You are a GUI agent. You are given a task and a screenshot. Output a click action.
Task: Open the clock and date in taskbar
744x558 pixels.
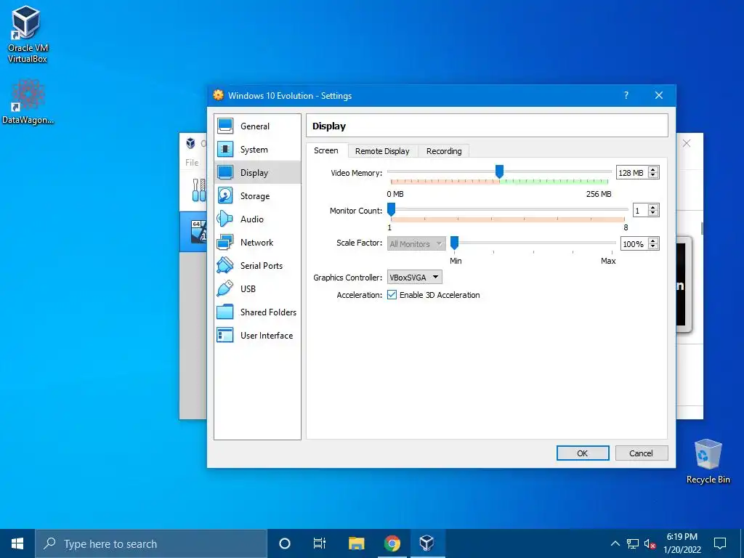click(x=682, y=543)
